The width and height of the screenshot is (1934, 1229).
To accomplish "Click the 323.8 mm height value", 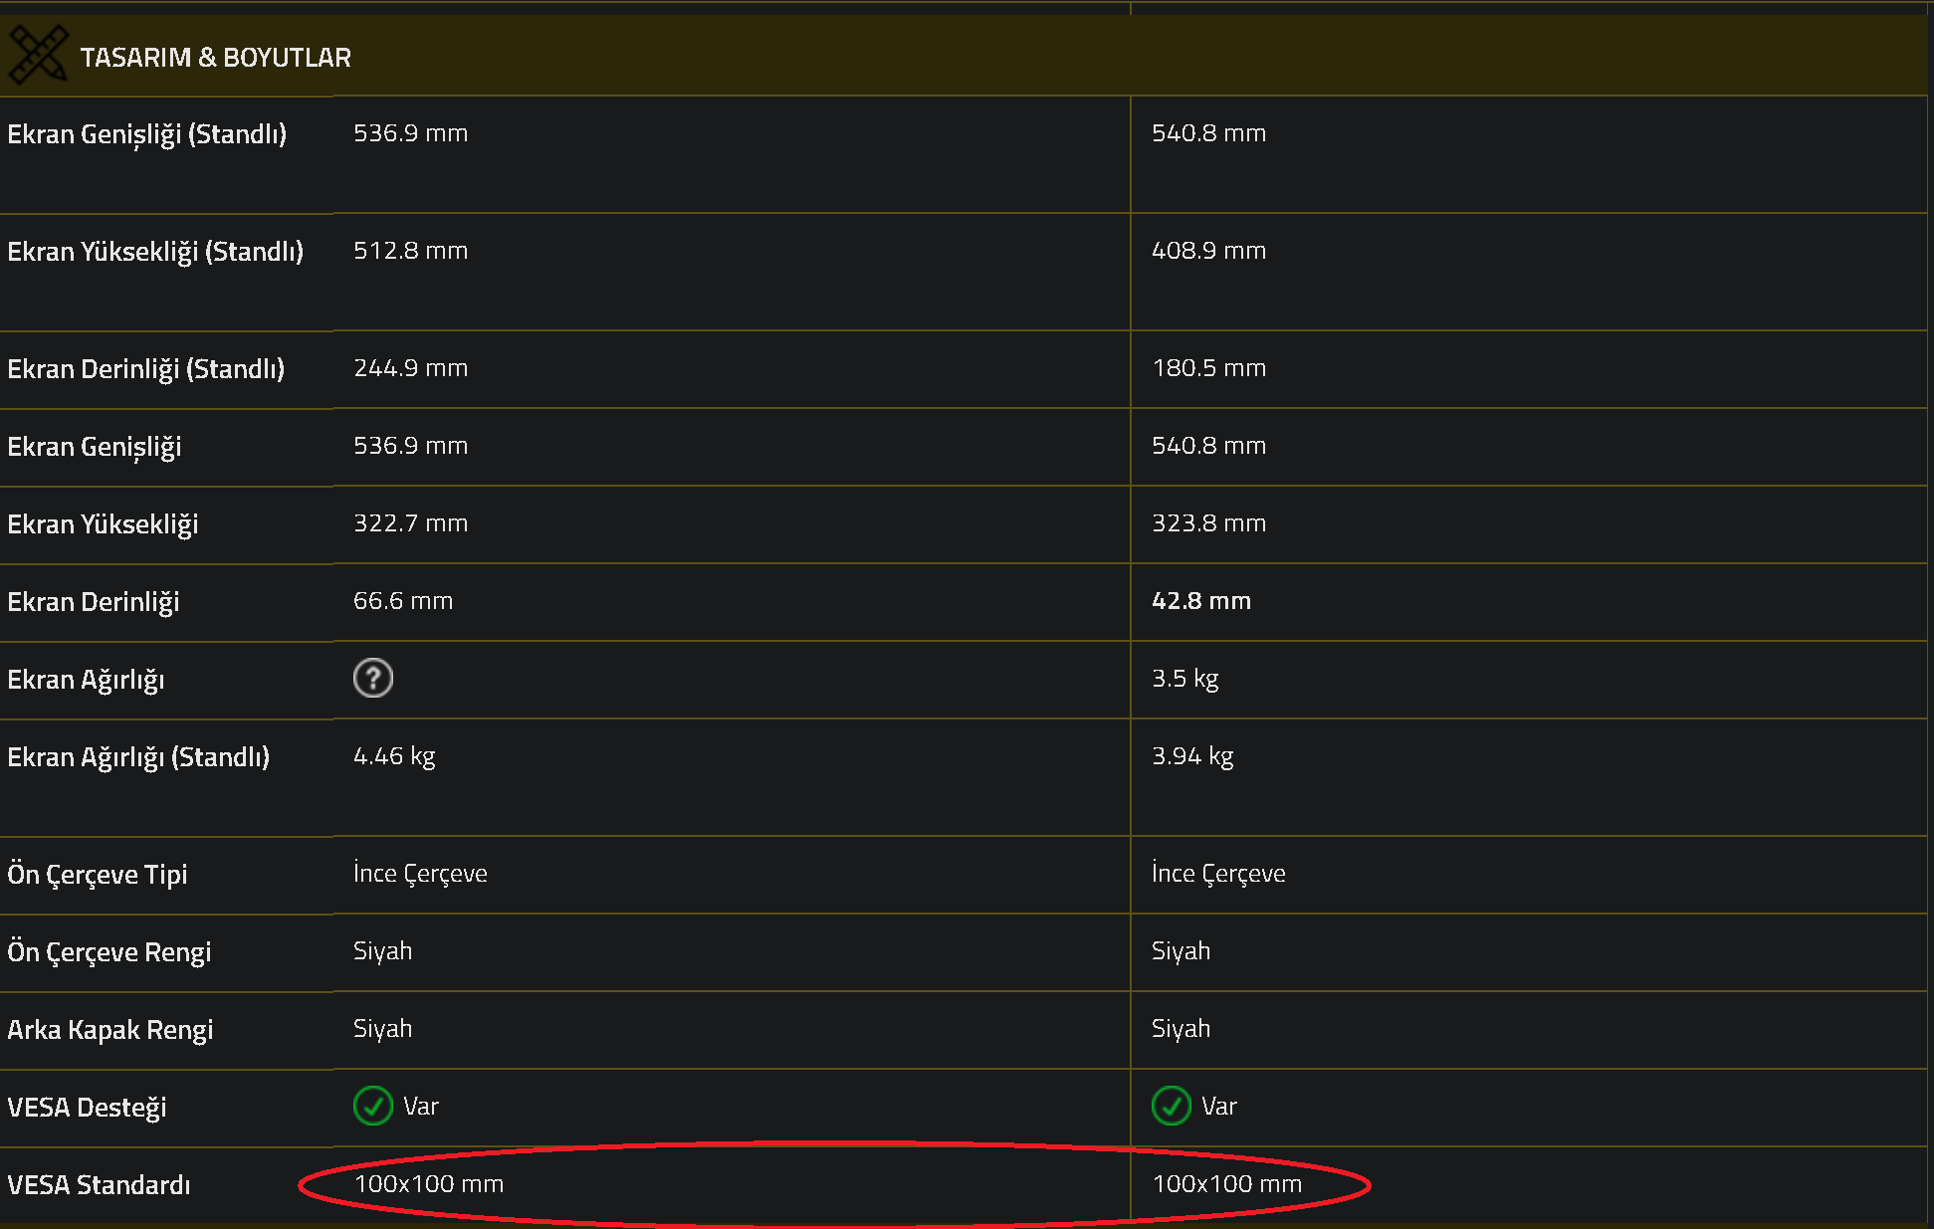I will tap(1208, 523).
